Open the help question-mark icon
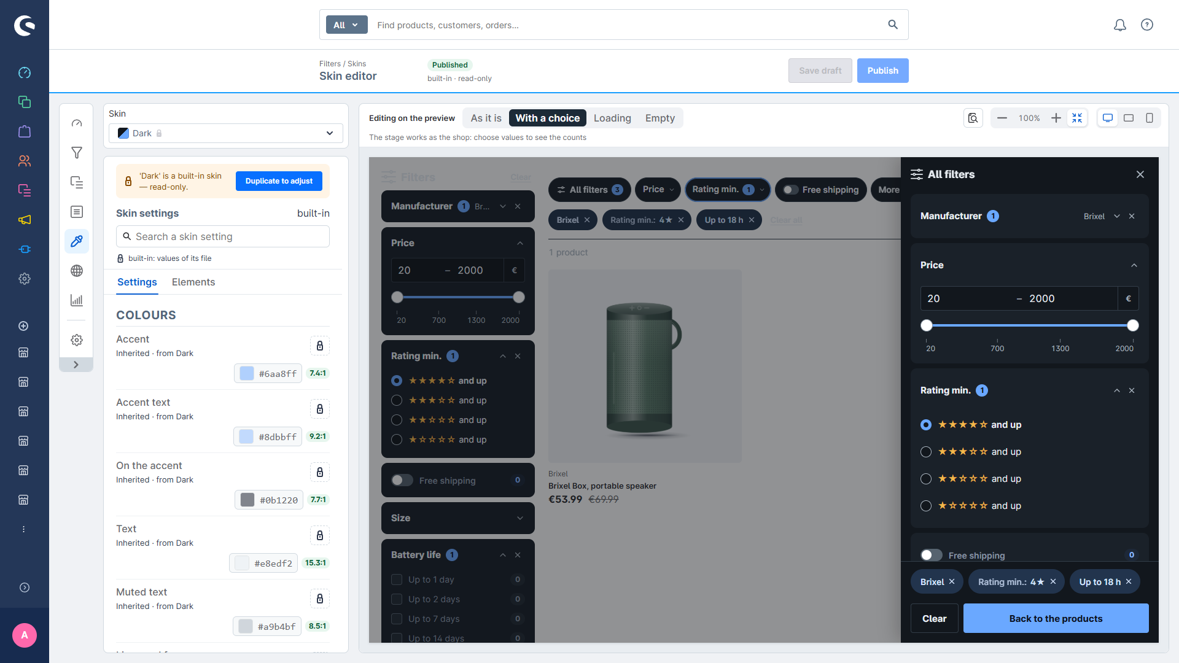Screen dimensions: 1179x663 (x=1147, y=25)
